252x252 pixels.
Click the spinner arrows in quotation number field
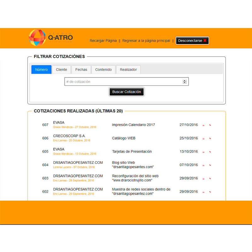click(x=185, y=82)
